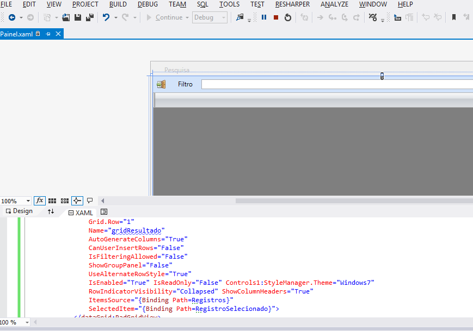Click the Redo arrow icon

point(126,17)
